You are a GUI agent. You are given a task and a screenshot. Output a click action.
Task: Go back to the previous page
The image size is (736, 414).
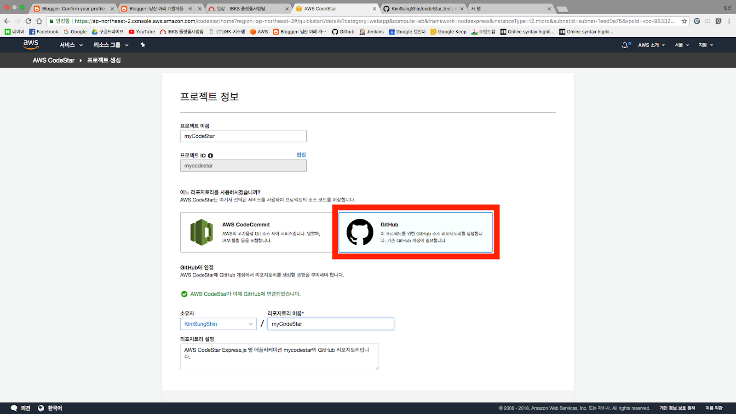[7, 21]
